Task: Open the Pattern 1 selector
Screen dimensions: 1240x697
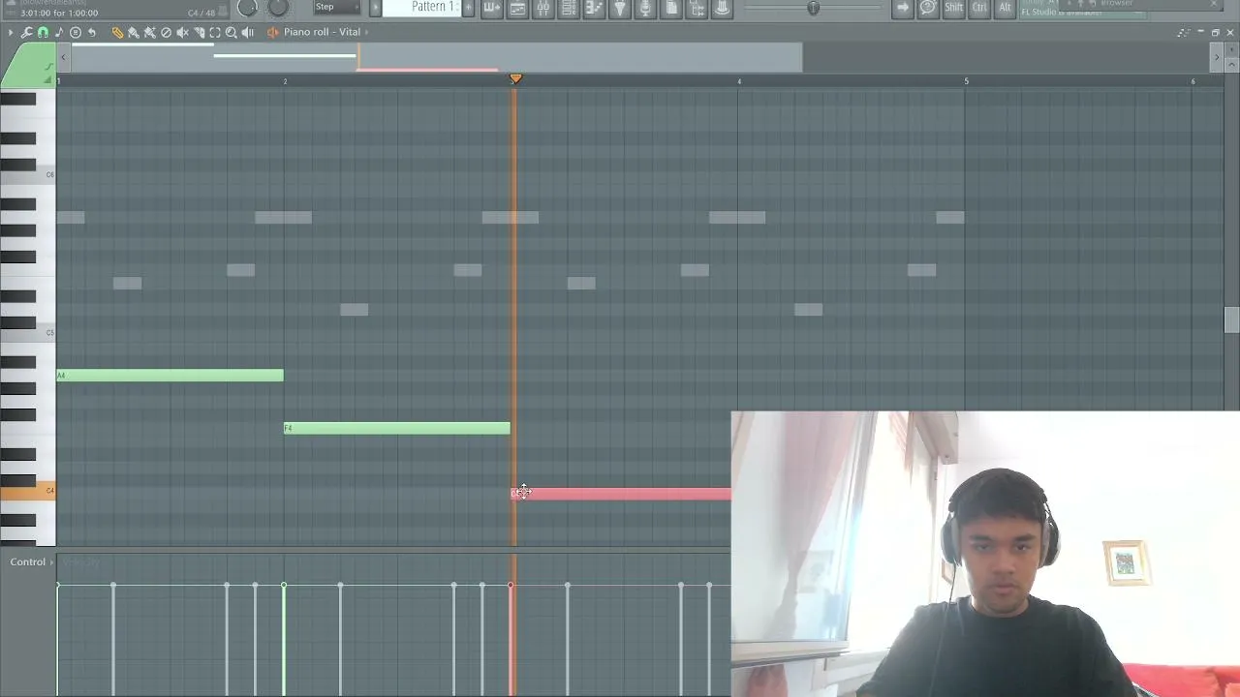Action: 420,7
